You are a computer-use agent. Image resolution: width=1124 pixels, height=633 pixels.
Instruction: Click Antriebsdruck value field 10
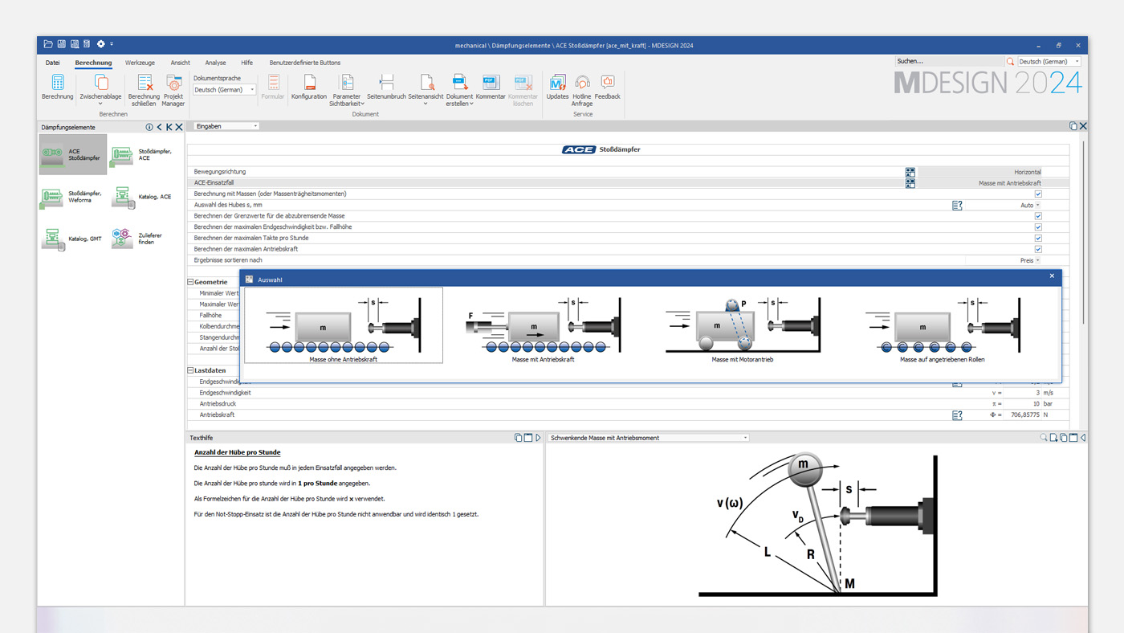[x=1023, y=405]
